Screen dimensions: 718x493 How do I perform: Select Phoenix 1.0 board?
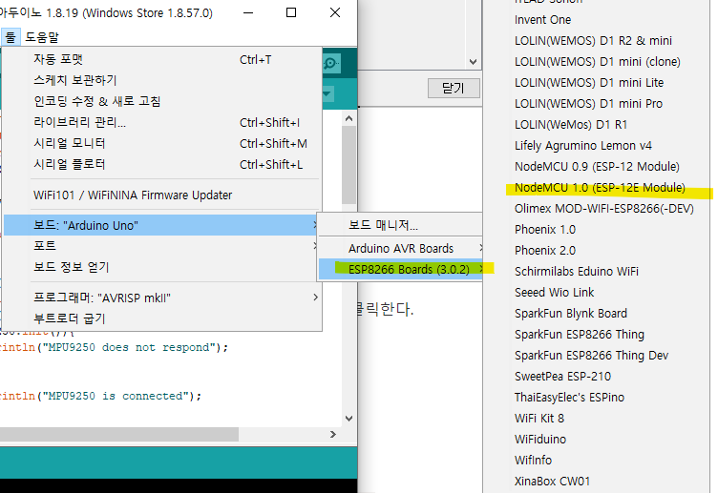click(597, 230)
